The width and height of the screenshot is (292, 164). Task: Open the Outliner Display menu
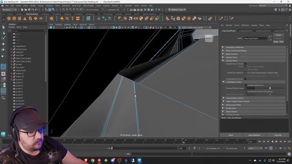(x=11, y=27)
